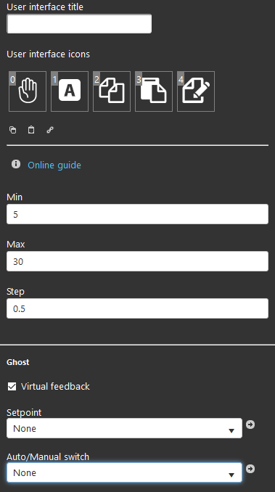The width and height of the screenshot is (275, 492).
Task: Select the hand icon numbered 0
Action: click(28, 91)
